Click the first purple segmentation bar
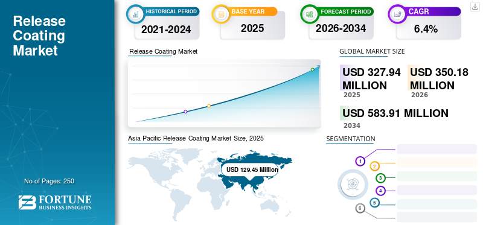 pos(437,149)
